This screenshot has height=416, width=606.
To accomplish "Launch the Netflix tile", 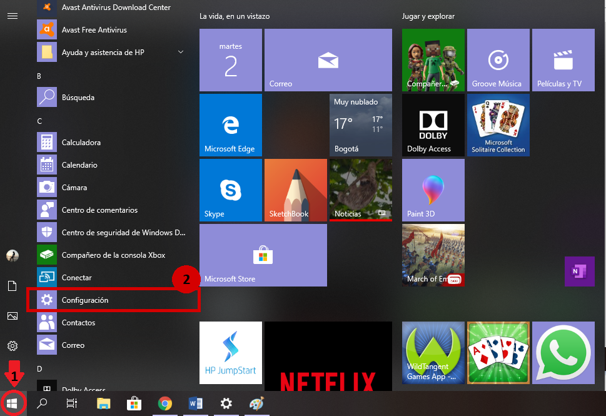I will (x=328, y=356).
